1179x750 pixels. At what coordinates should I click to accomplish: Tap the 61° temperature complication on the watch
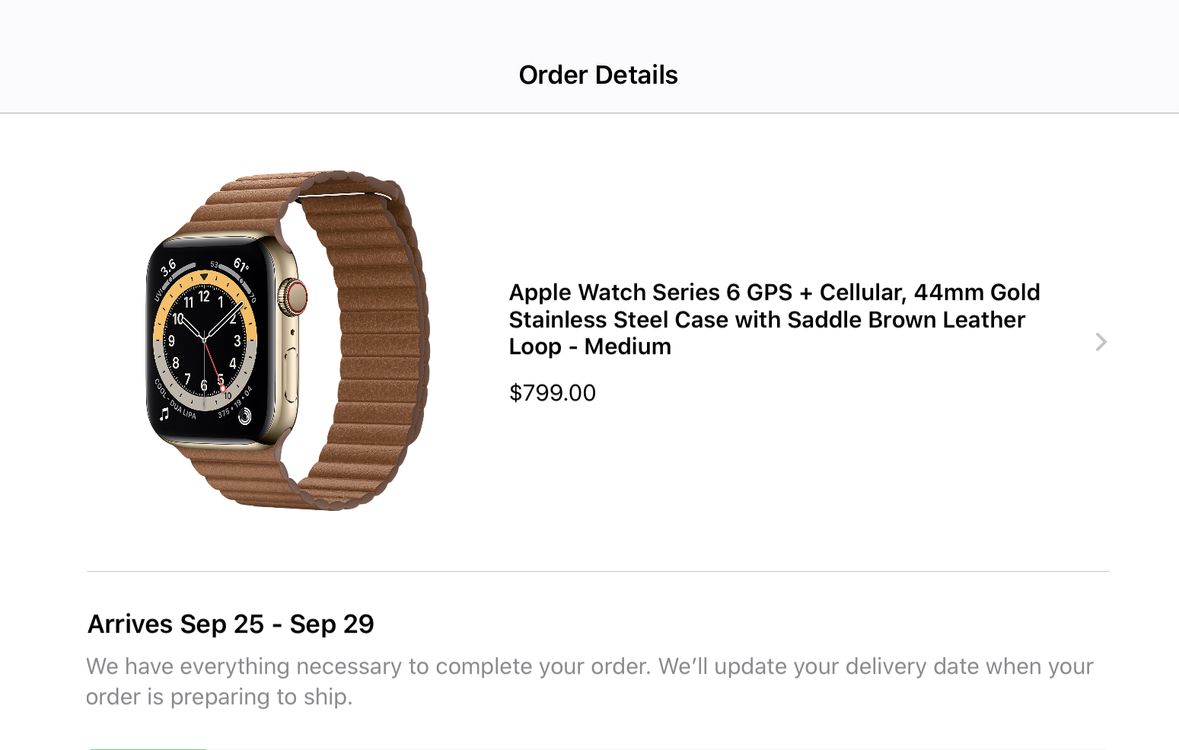pos(241,265)
